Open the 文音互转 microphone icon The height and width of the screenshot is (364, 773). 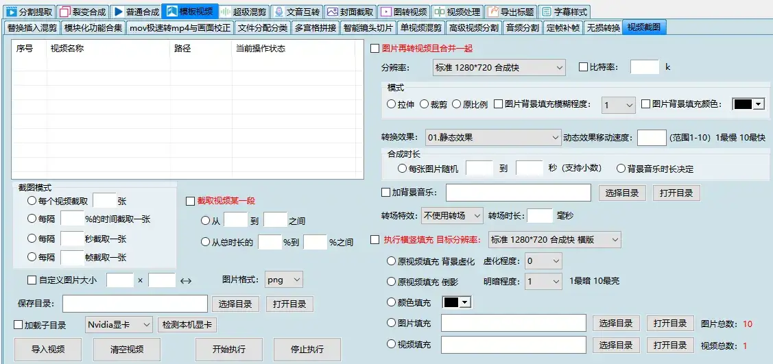278,12
